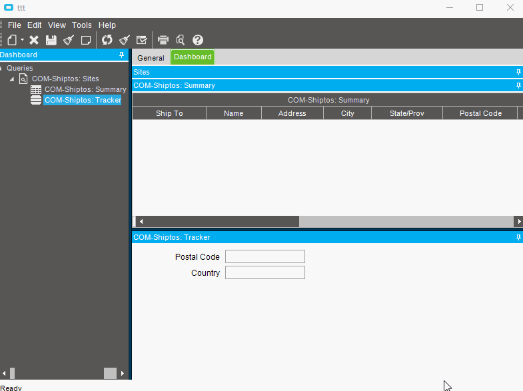This screenshot has height=391, width=523.
Task: Click the grid icon beside COM-Shiptos: Summary
Action: [x=36, y=89]
